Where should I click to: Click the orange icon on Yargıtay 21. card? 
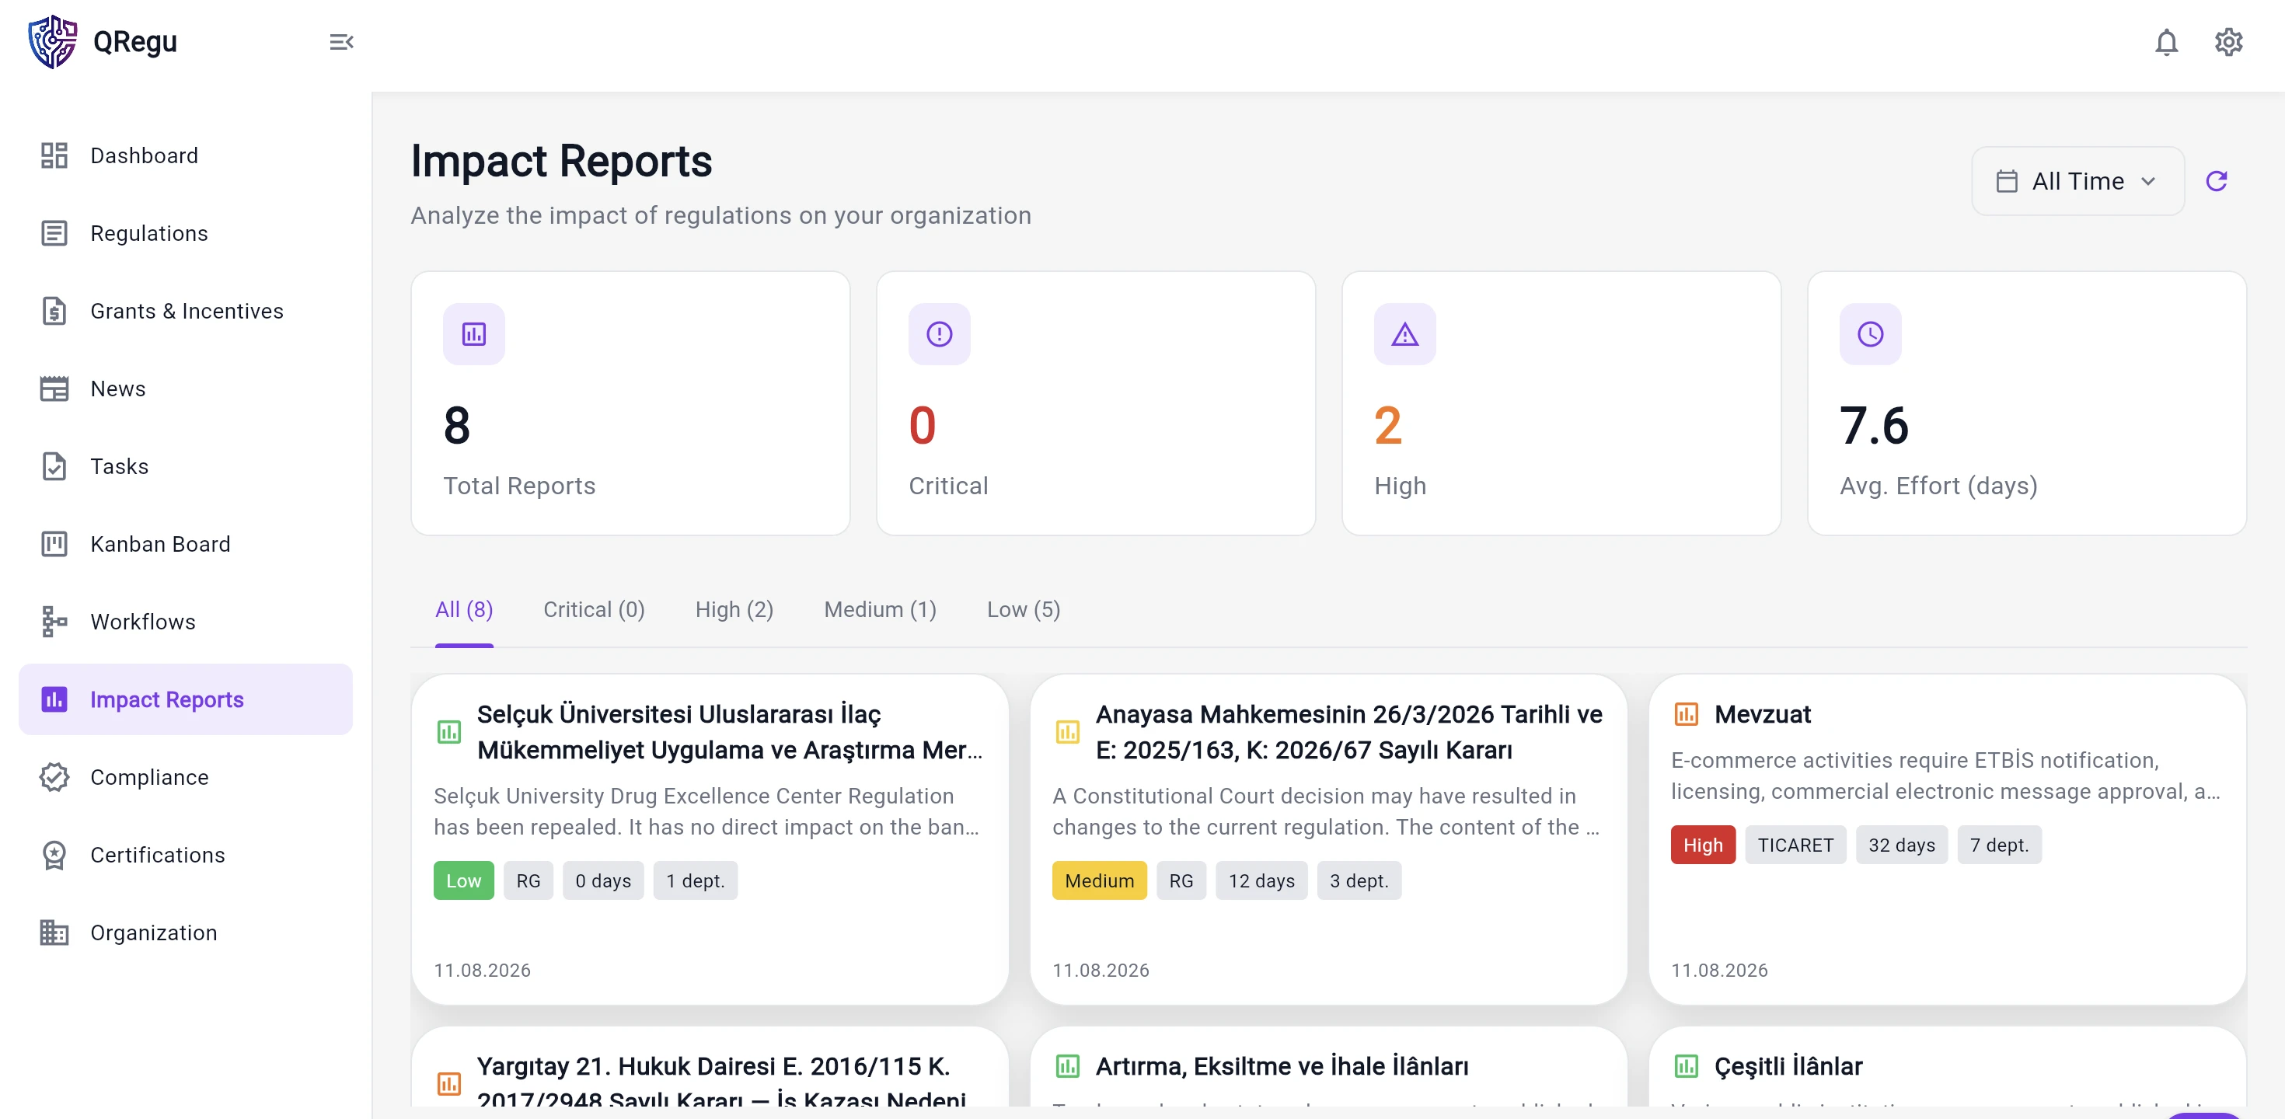tap(449, 1082)
